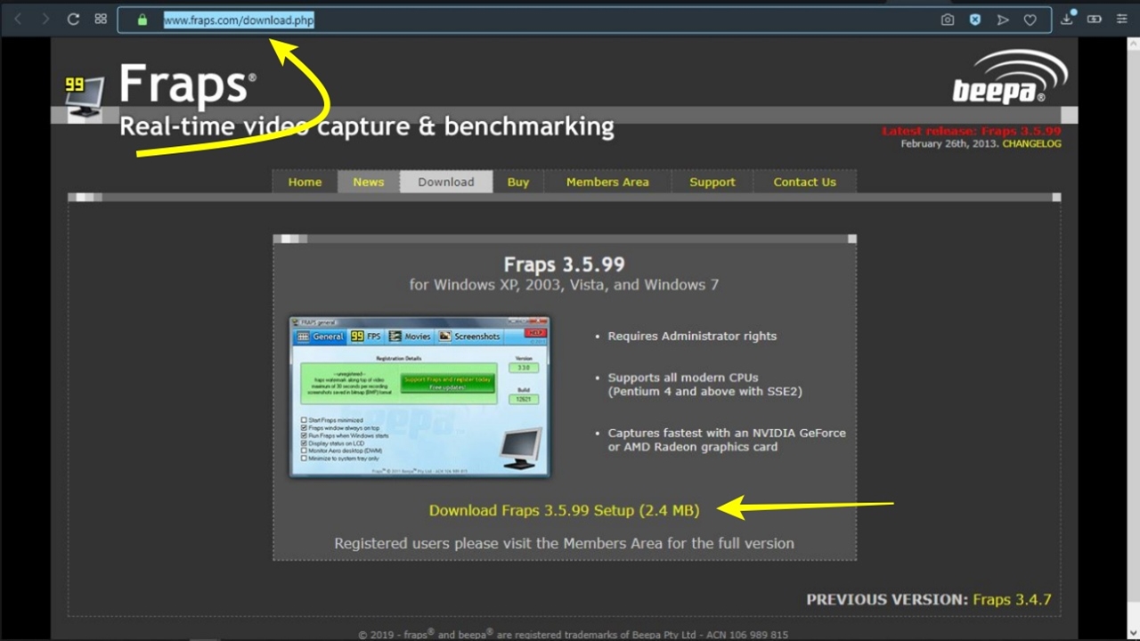Bookmark the page with the heart icon
Viewport: 1140px width, 641px height.
pos(1030,20)
